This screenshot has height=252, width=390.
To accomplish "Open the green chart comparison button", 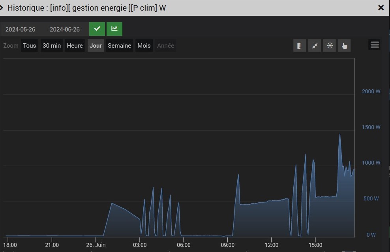I will click(114, 29).
